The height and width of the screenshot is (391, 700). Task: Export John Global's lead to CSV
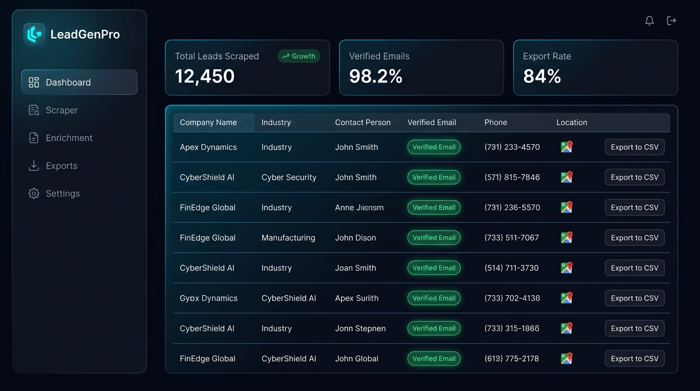pyautogui.click(x=634, y=358)
